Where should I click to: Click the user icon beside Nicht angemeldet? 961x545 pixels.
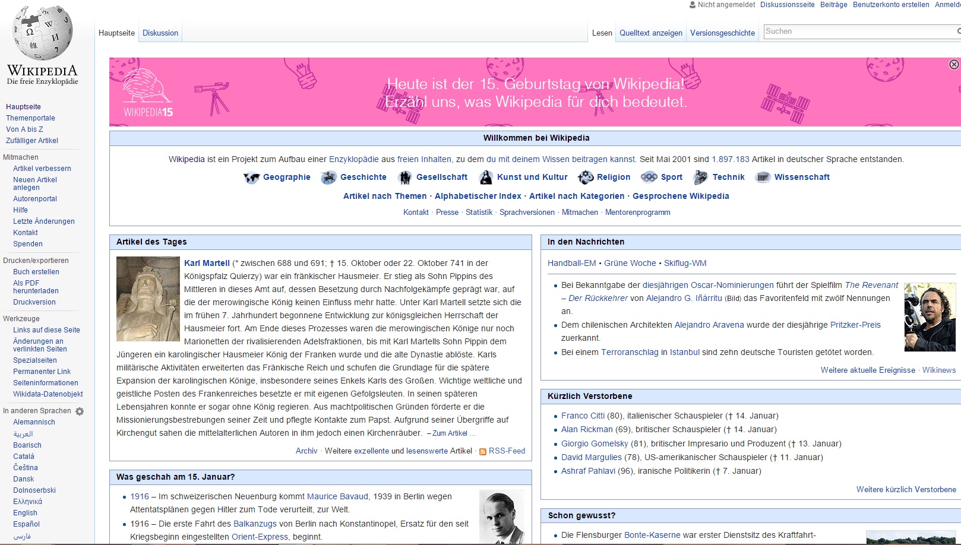(692, 5)
